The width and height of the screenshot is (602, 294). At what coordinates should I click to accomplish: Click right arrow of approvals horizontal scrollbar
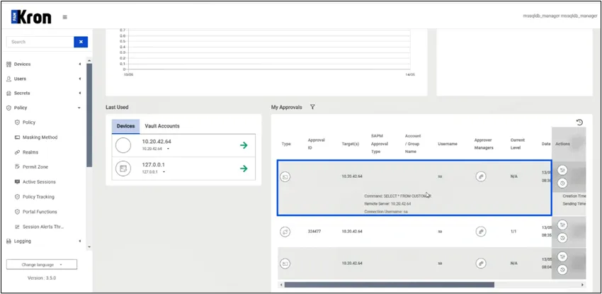tap(582, 285)
